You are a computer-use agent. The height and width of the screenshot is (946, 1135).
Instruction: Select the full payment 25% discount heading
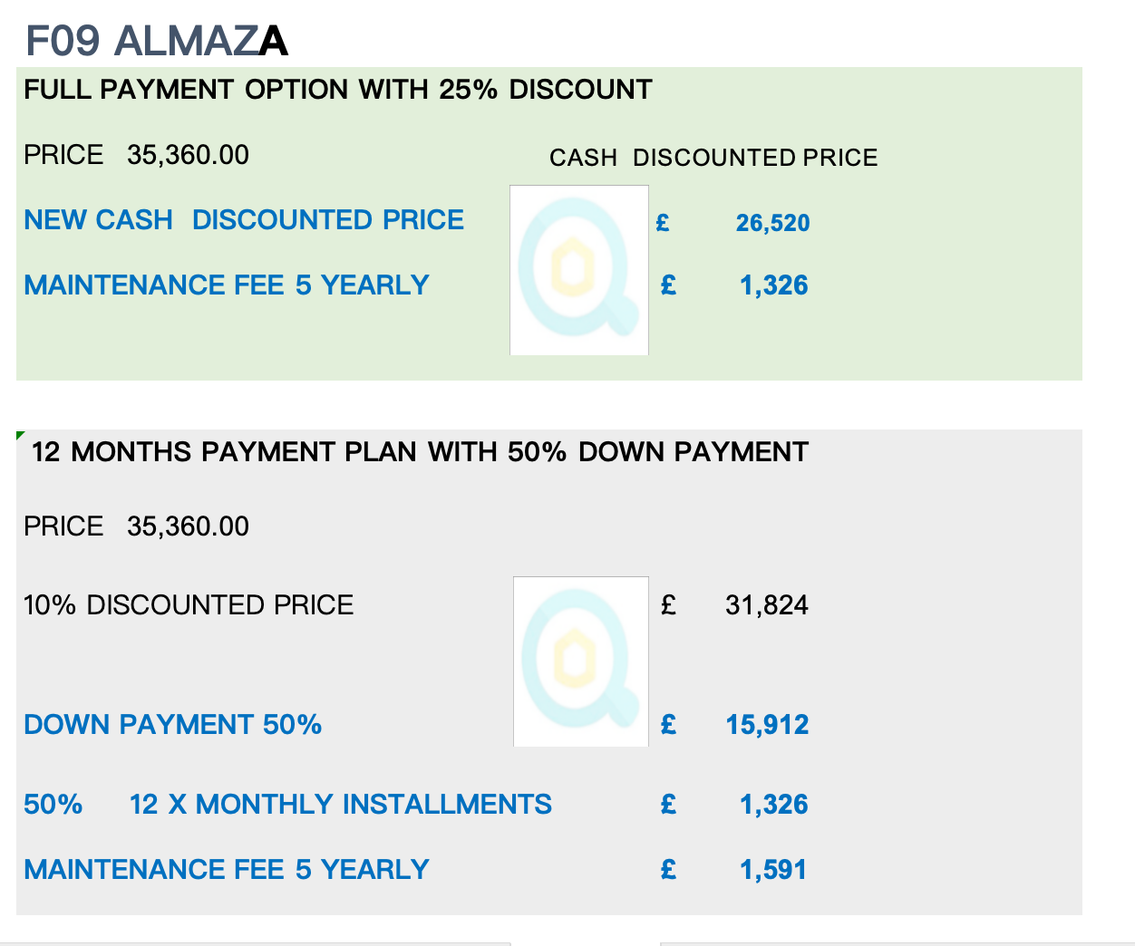(338, 90)
